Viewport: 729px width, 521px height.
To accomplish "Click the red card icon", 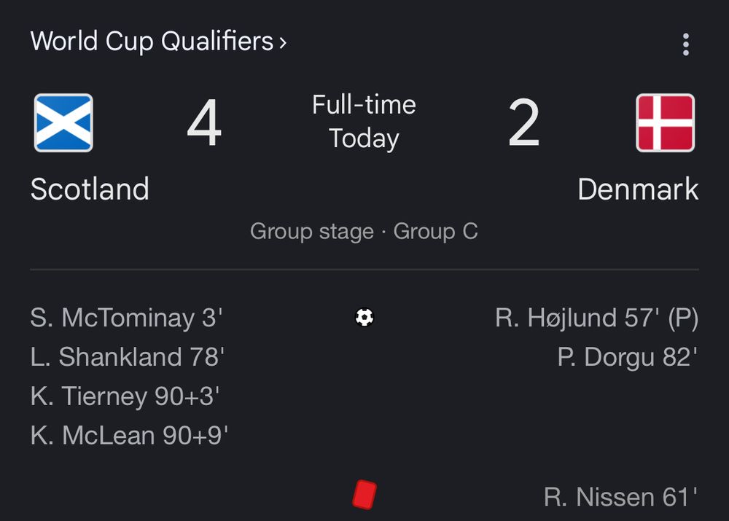I will pos(364,494).
